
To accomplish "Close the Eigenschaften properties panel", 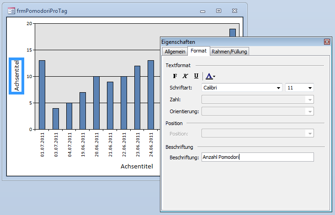I will pyautogui.click(x=327, y=42).
